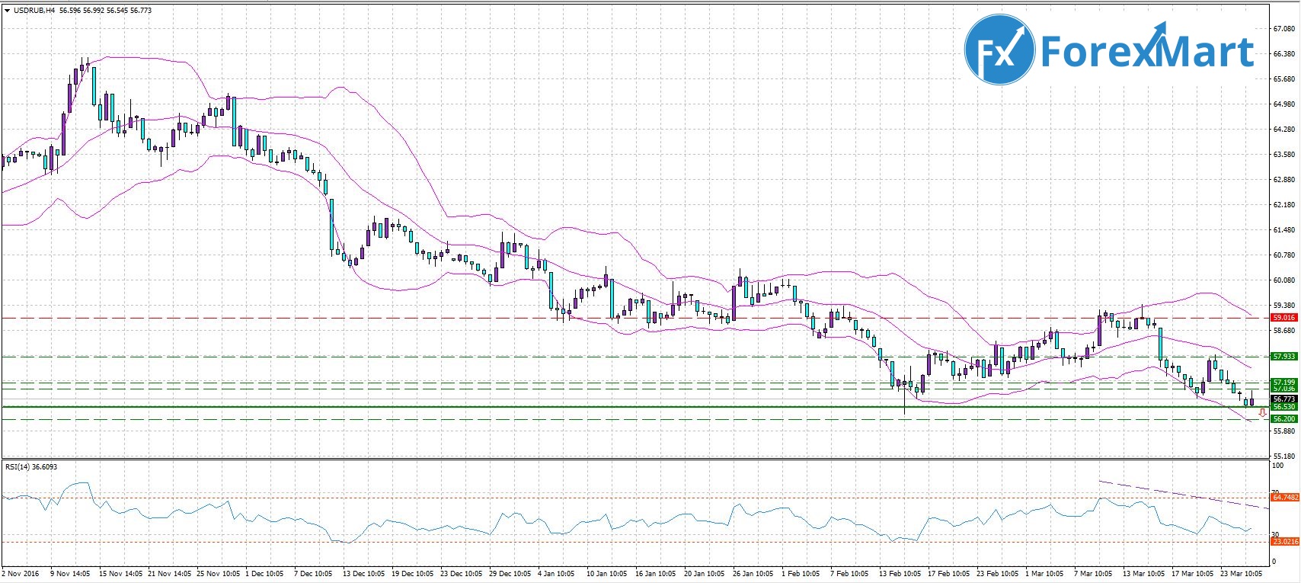The height and width of the screenshot is (583, 1301).
Task: Click the red down arrow marker
Action: coord(1262,413)
